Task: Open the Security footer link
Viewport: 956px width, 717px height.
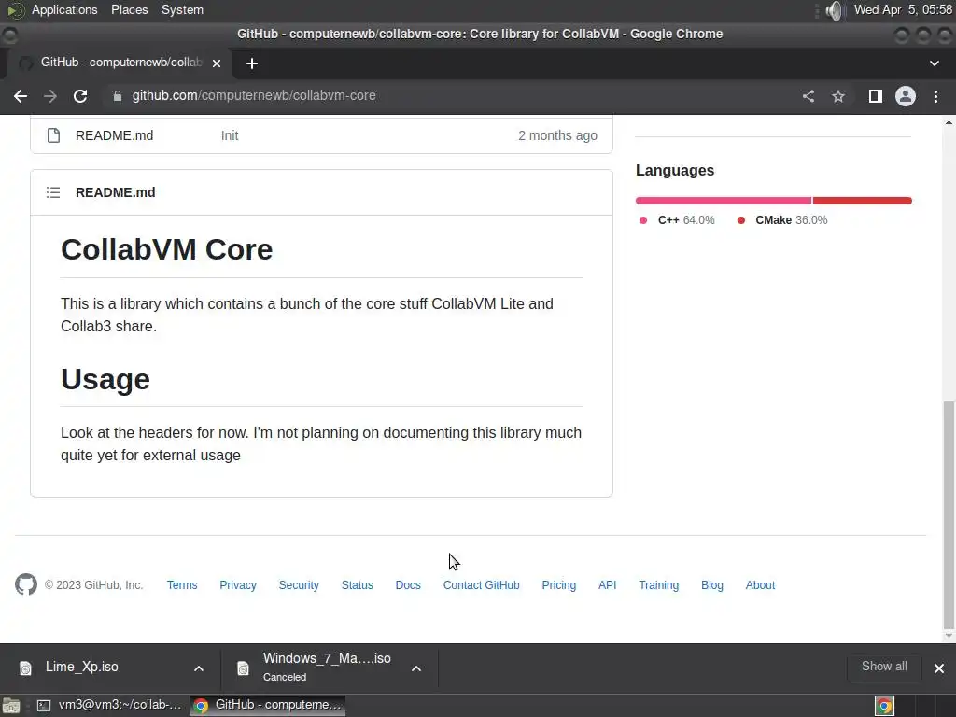Action: [x=299, y=584]
